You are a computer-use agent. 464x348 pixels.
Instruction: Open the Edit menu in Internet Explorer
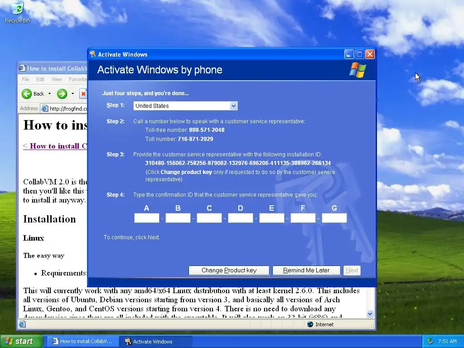pos(40,79)
